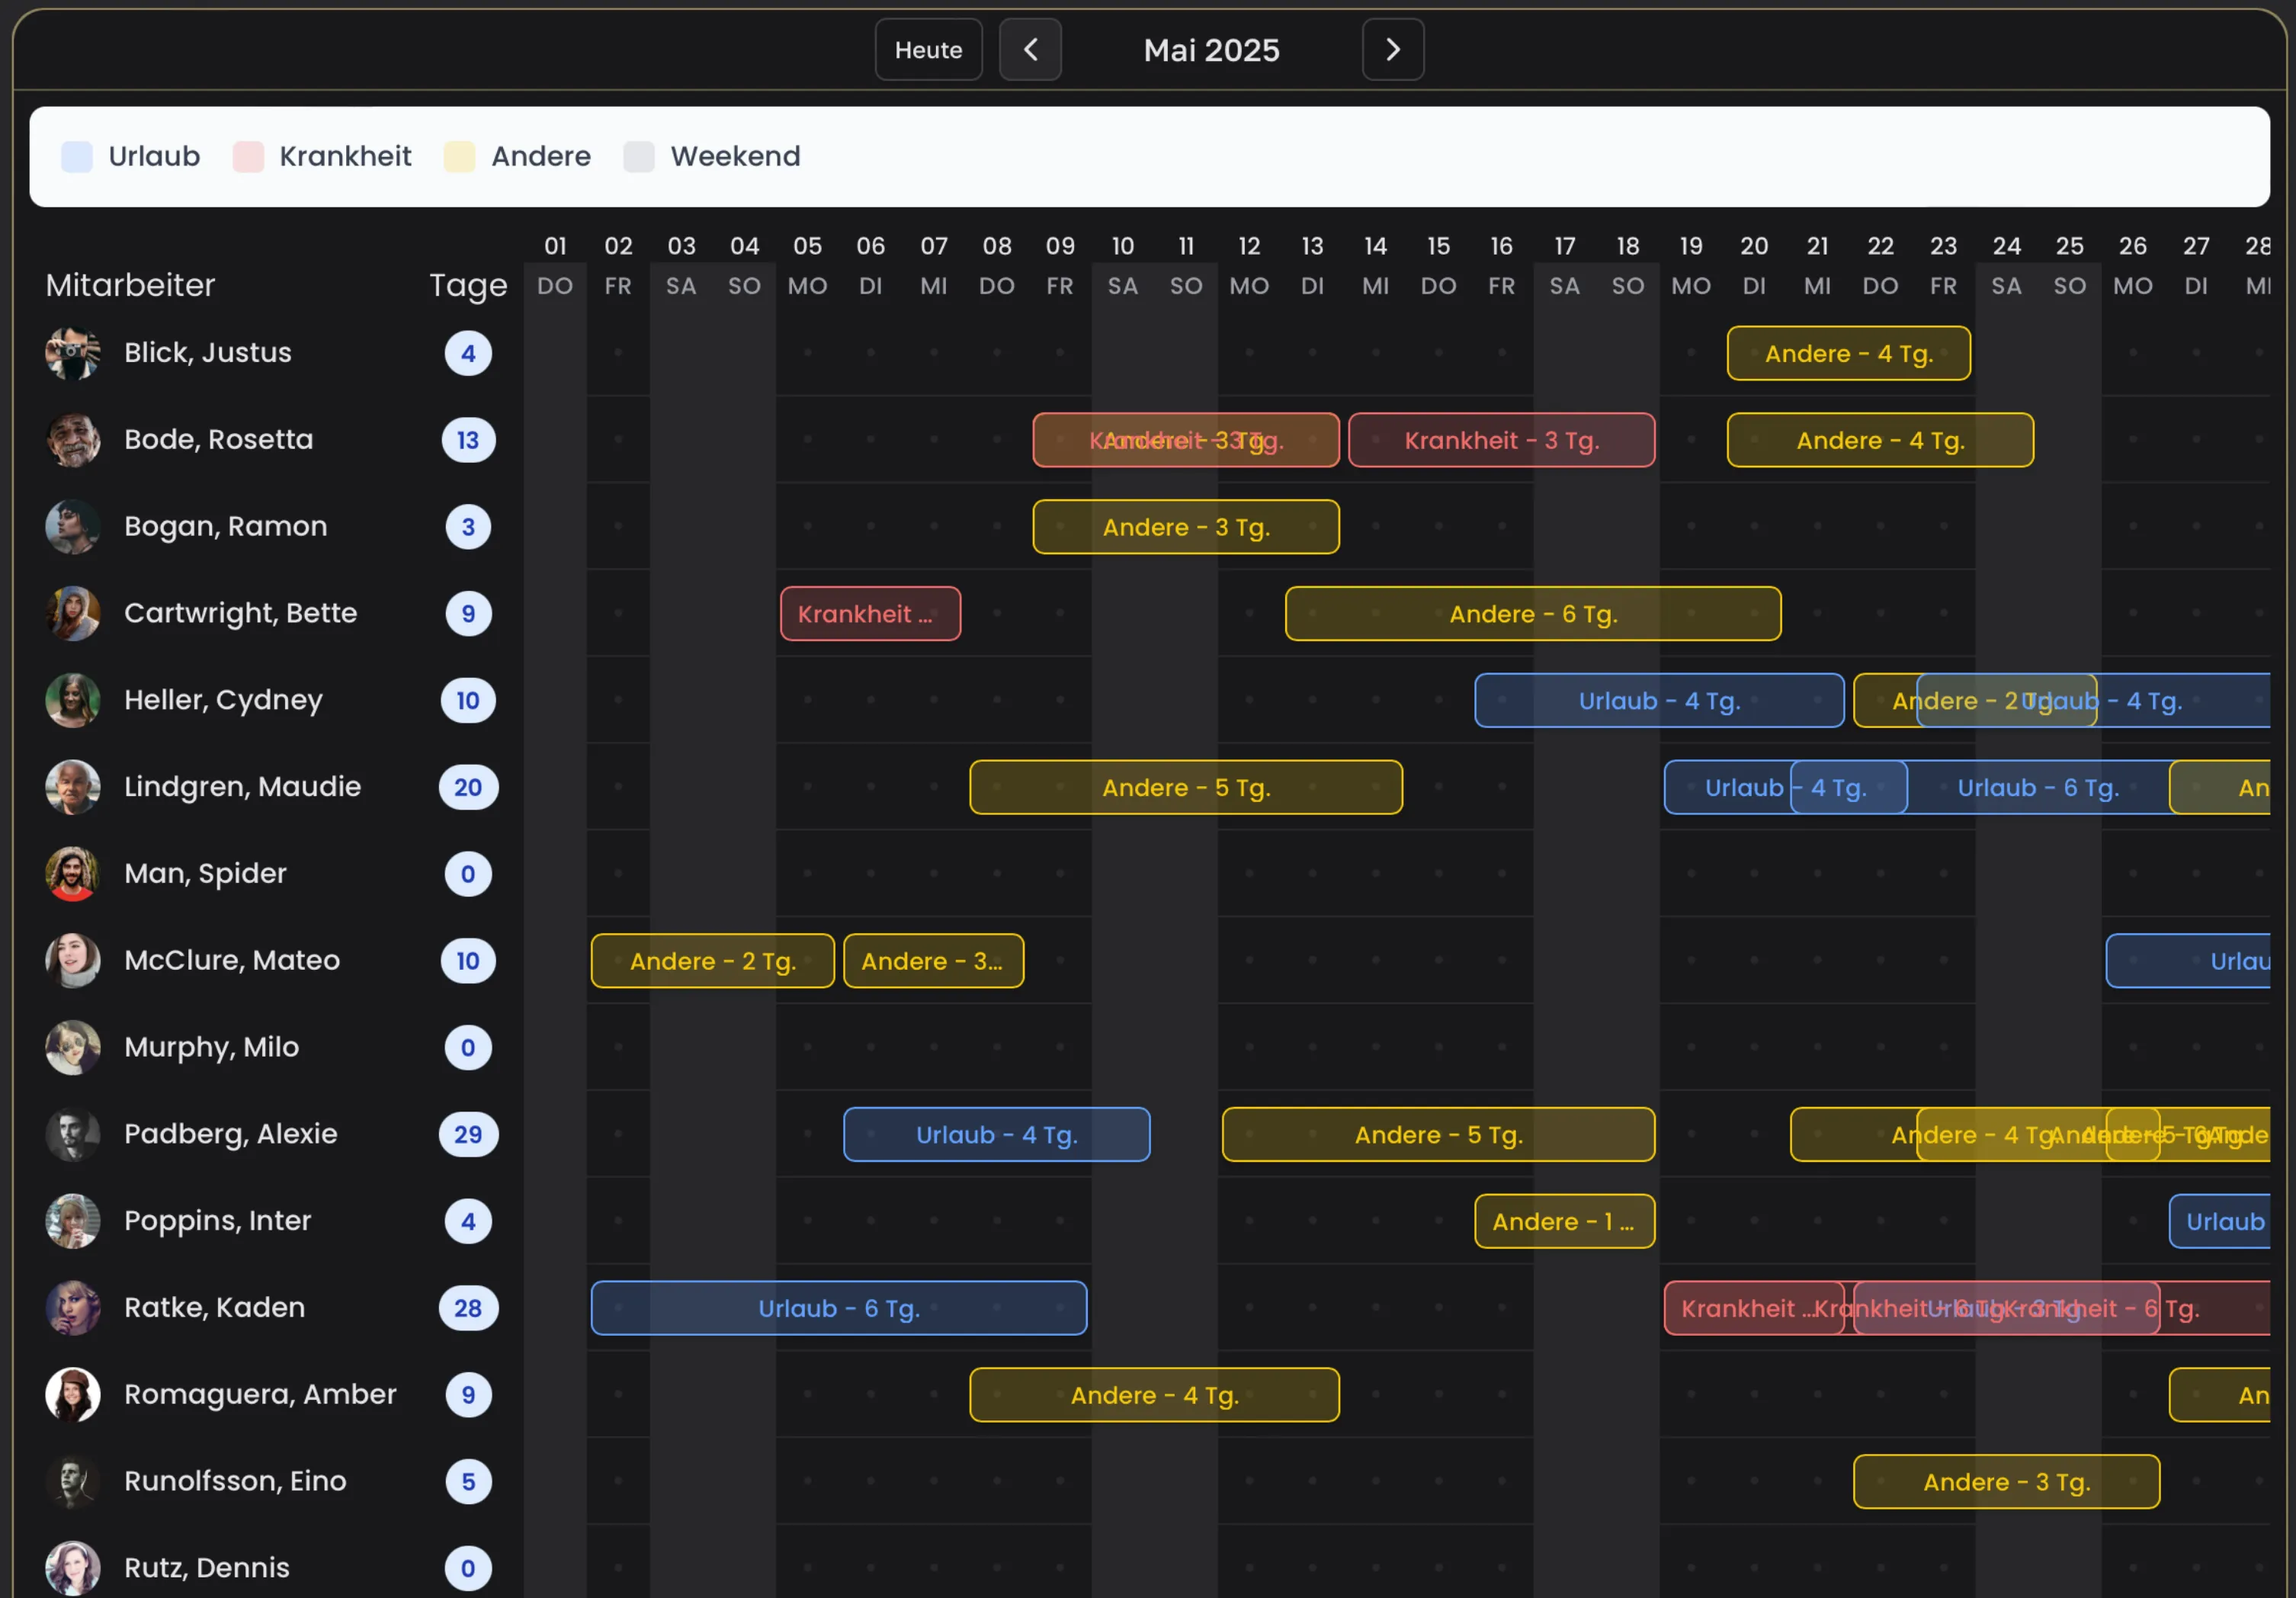Click the Andere legend color swatch
The width and height of the screenshot is (2296, 1598).
pos(459,157)
